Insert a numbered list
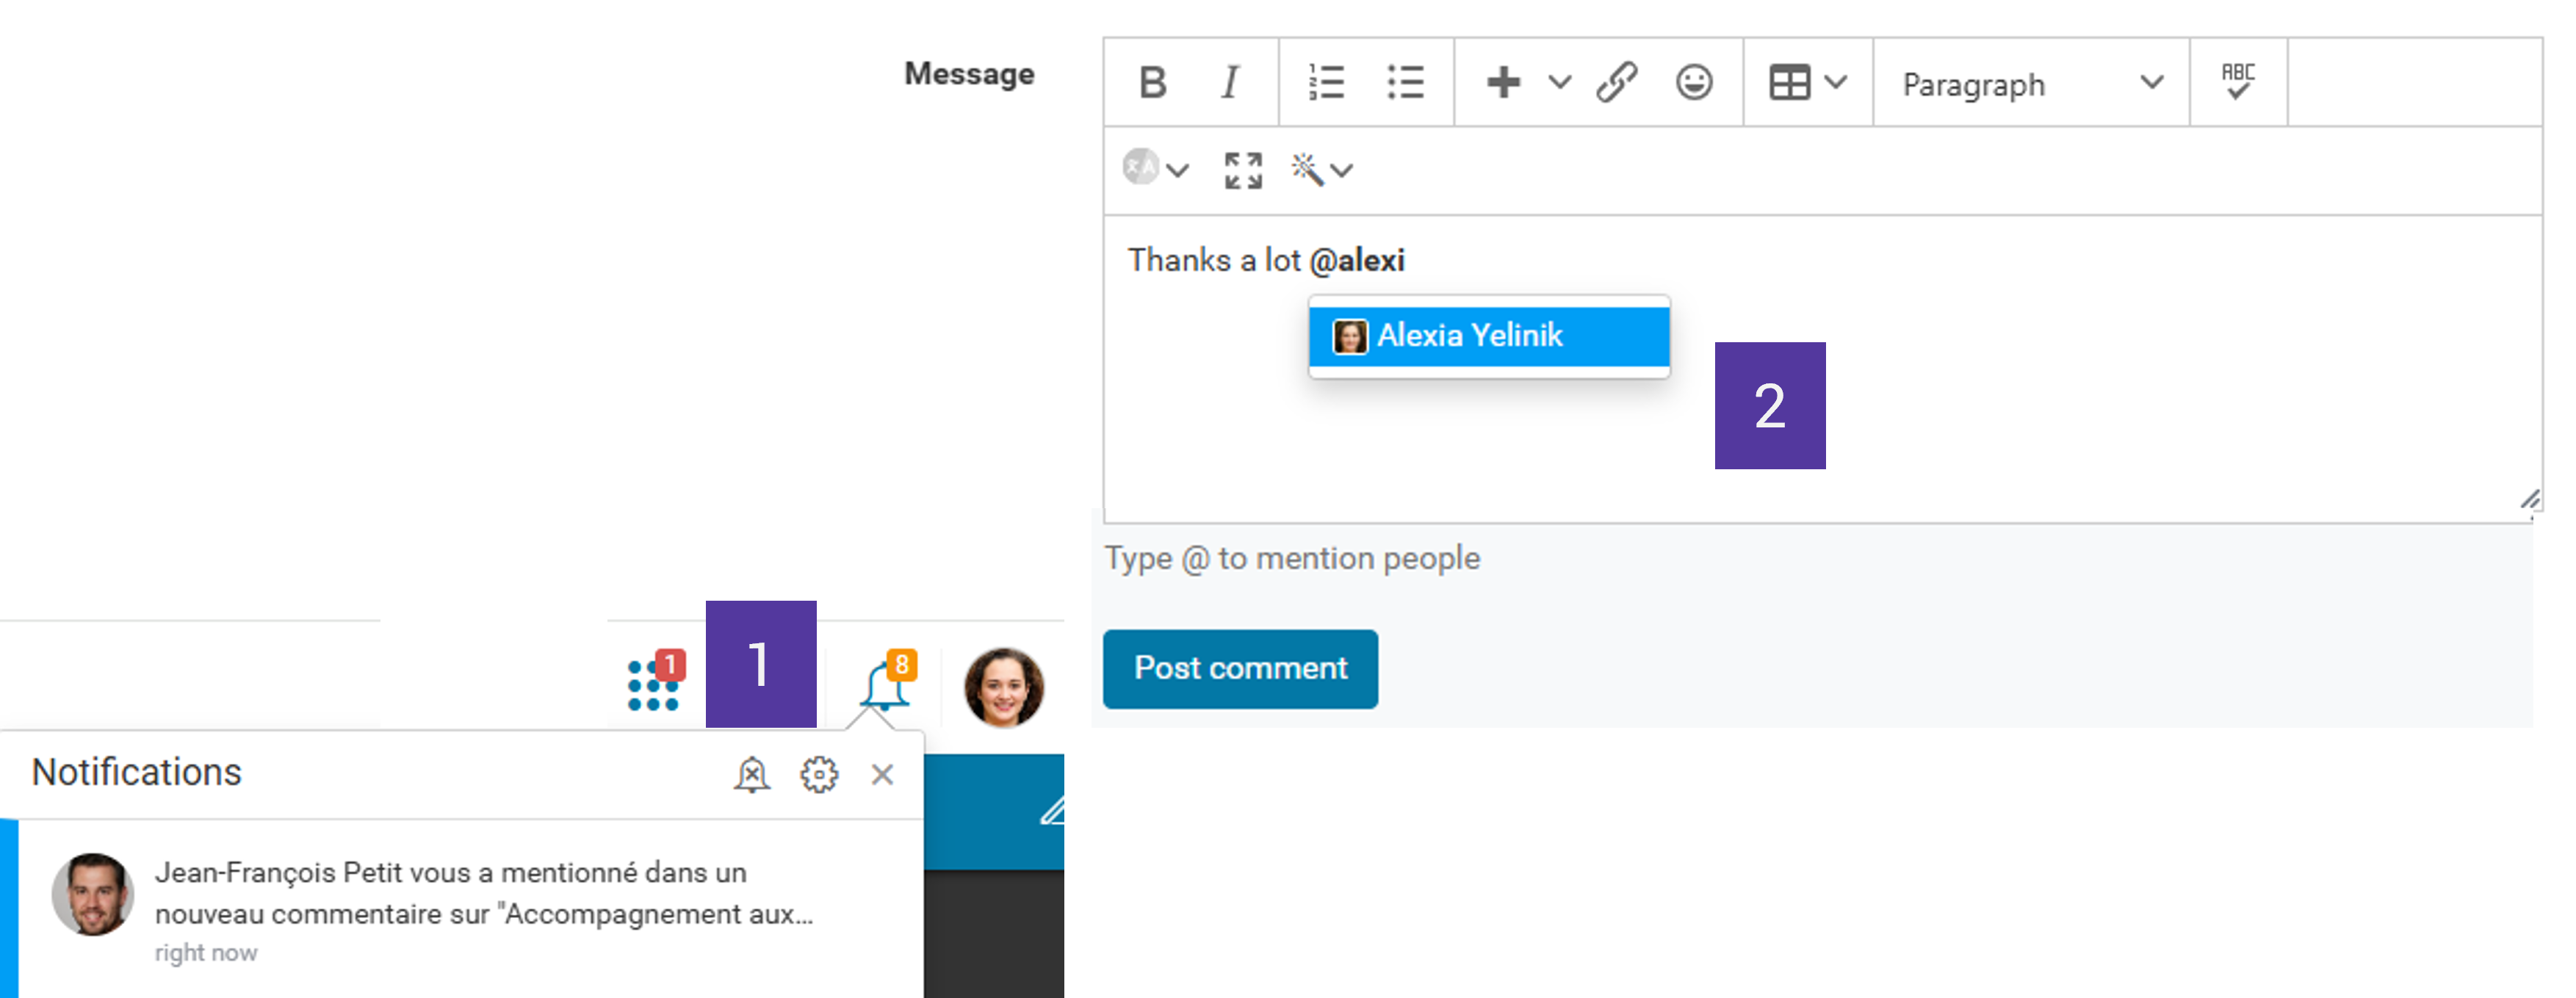 pyautogui.click(x=1326, y=83)
